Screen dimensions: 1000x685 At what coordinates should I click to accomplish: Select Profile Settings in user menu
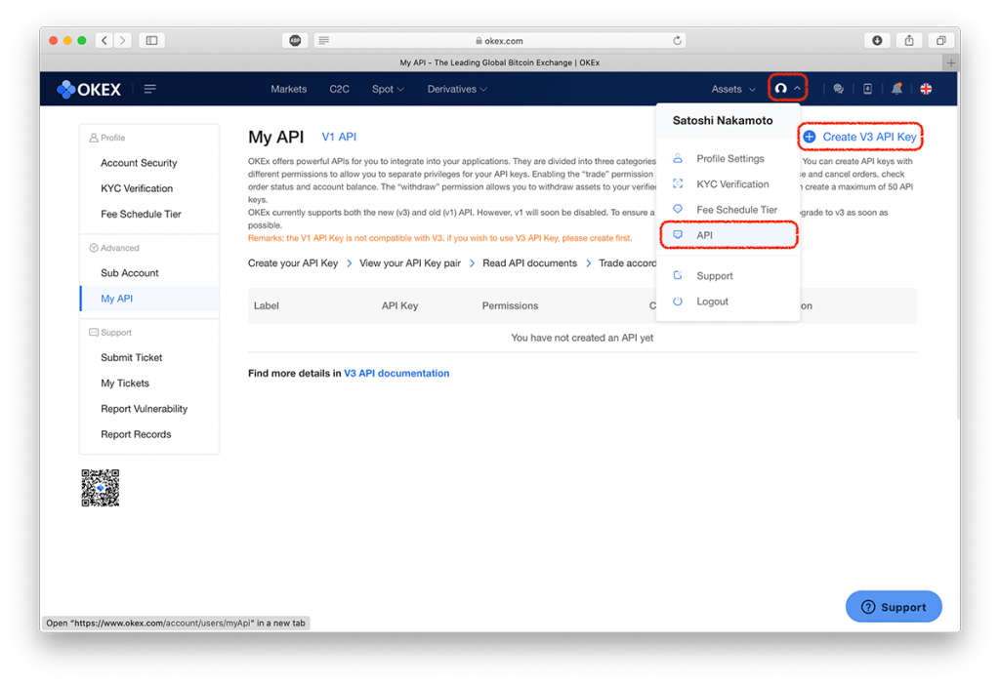(x=729, y=159)
